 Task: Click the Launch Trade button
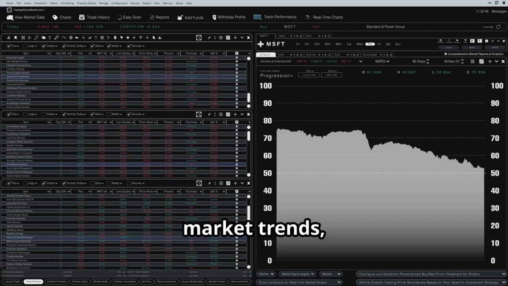point(12,282)
